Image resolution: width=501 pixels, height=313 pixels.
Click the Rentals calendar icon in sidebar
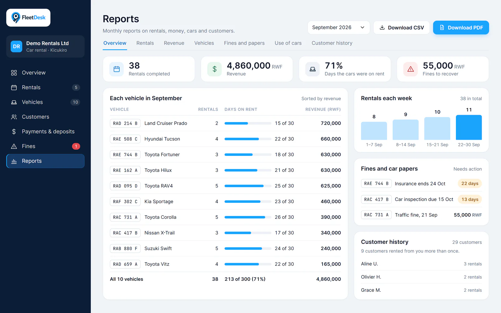(x=14, y=87)
